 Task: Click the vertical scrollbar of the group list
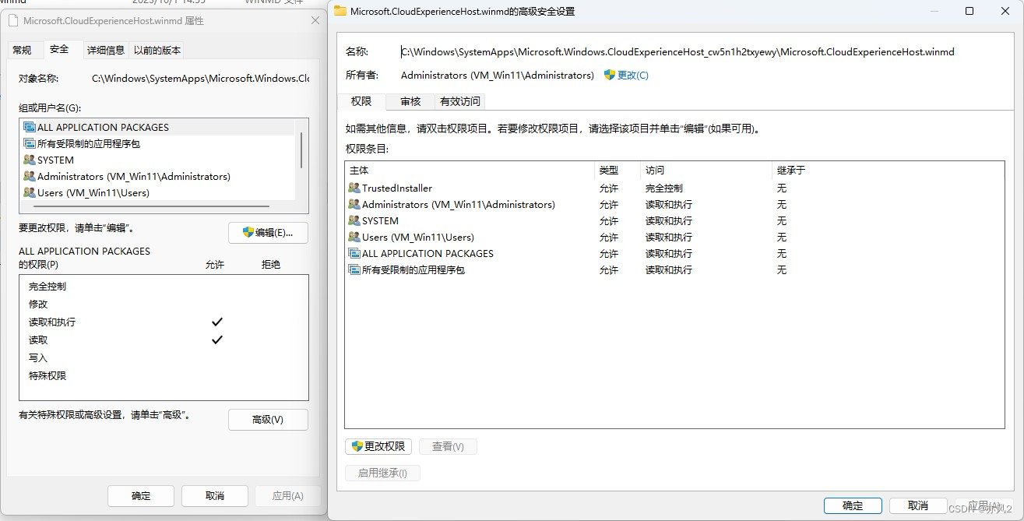[x=301, y=150]
